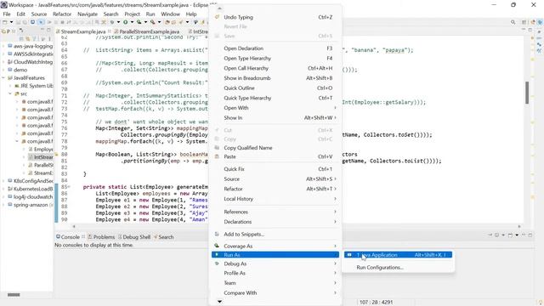Switch to StreamExample.java editor tab
The height and width of the screenshot is (306, 544).
(83, 31)
